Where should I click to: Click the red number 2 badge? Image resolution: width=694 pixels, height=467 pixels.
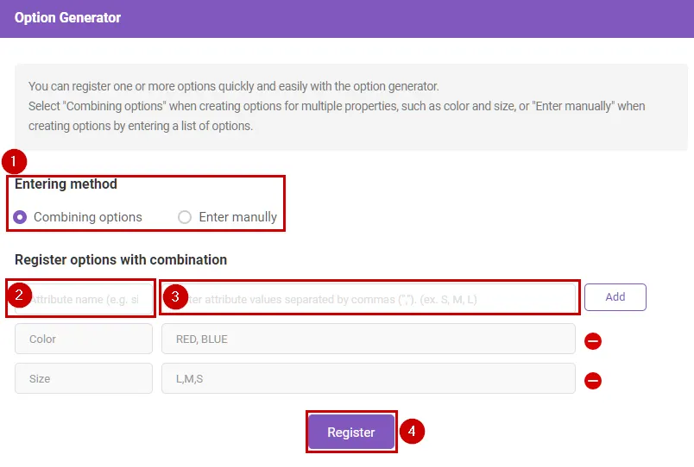pyautogui.click(x=19, y=296)
